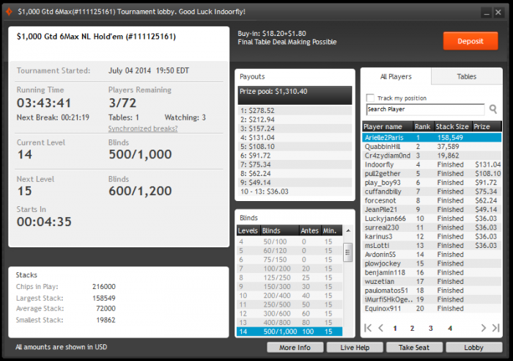
Task: Select player Indoorfly row
Action: 432,164
